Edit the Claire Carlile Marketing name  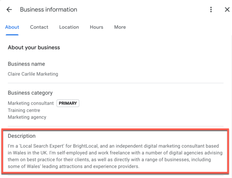33,74
